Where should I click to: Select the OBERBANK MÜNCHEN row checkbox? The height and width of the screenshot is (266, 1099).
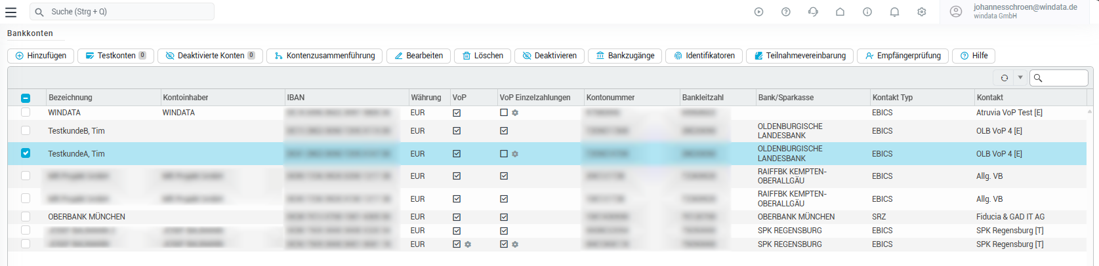coord(26,216)
